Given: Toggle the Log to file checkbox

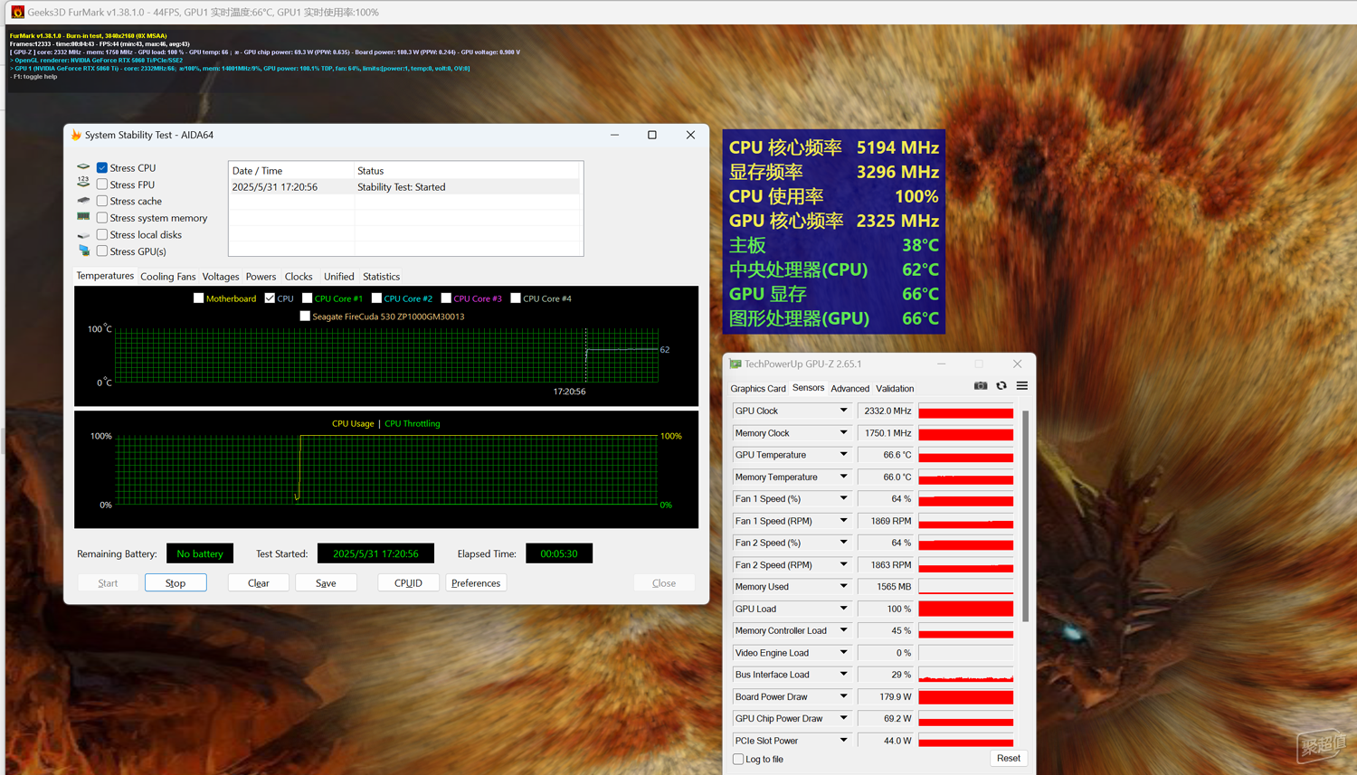Looking at the screenshot, I should pyautogui.click(x=738, y=759).
